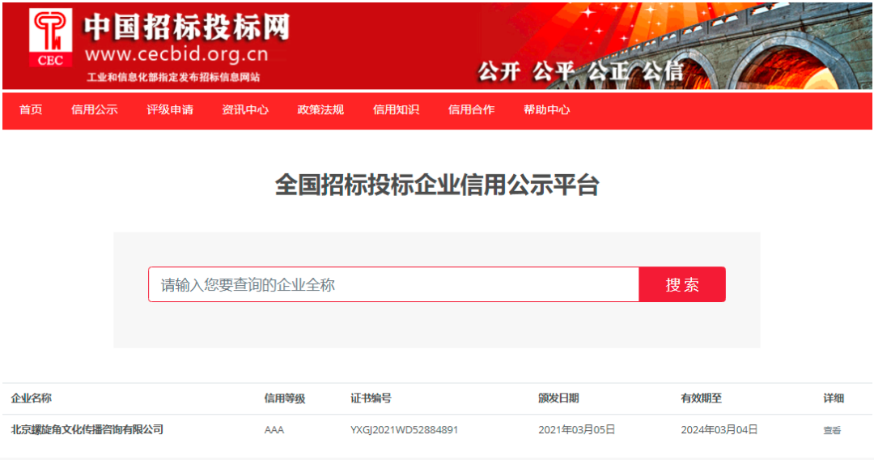
Task: Click the AAA credit rating cell
Action: [274, 430]
